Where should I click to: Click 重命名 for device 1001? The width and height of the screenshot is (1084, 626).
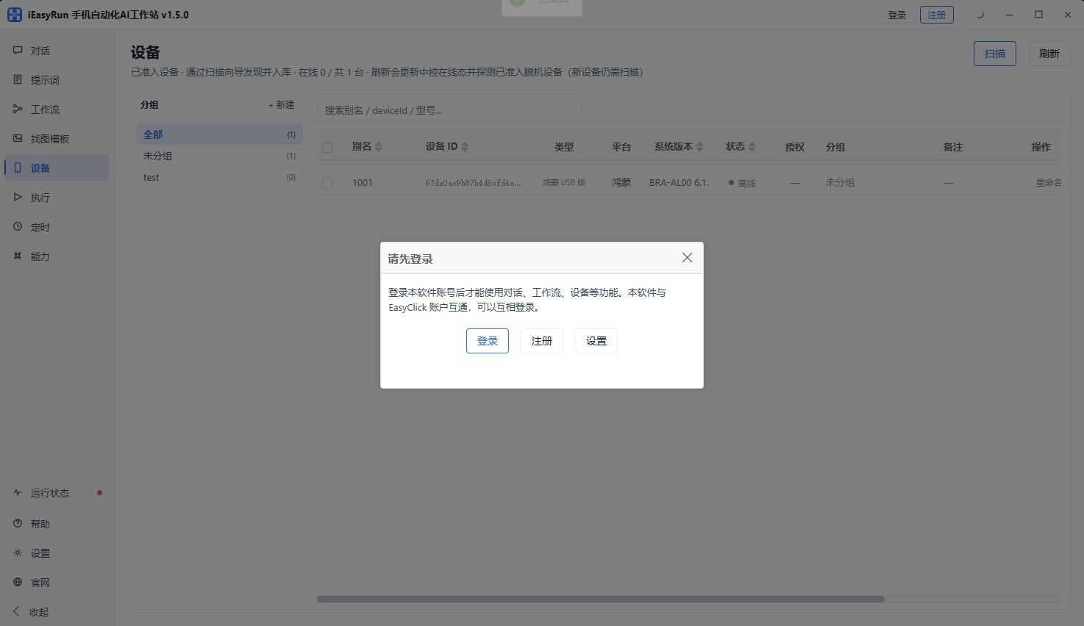pos(1049,183)
